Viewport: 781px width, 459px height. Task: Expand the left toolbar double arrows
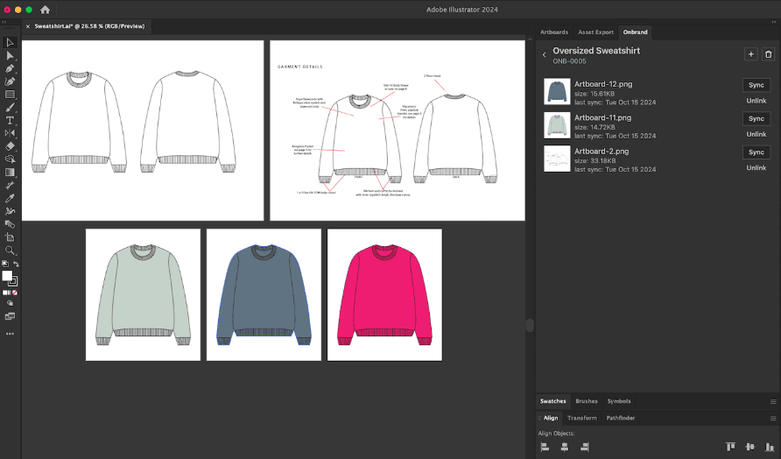4,22
